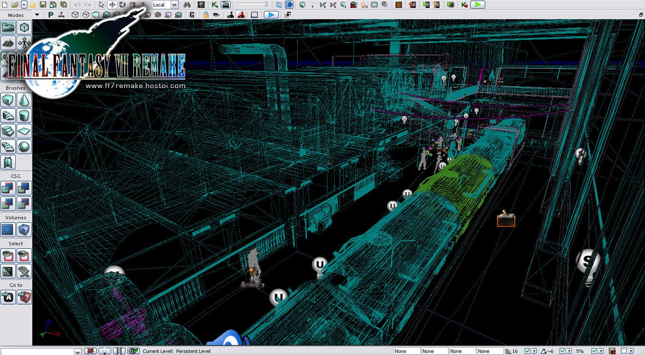Go to actor with A icon
Image resolution: width=645 pixels, height=355 pixels.
tap(9, 297)
